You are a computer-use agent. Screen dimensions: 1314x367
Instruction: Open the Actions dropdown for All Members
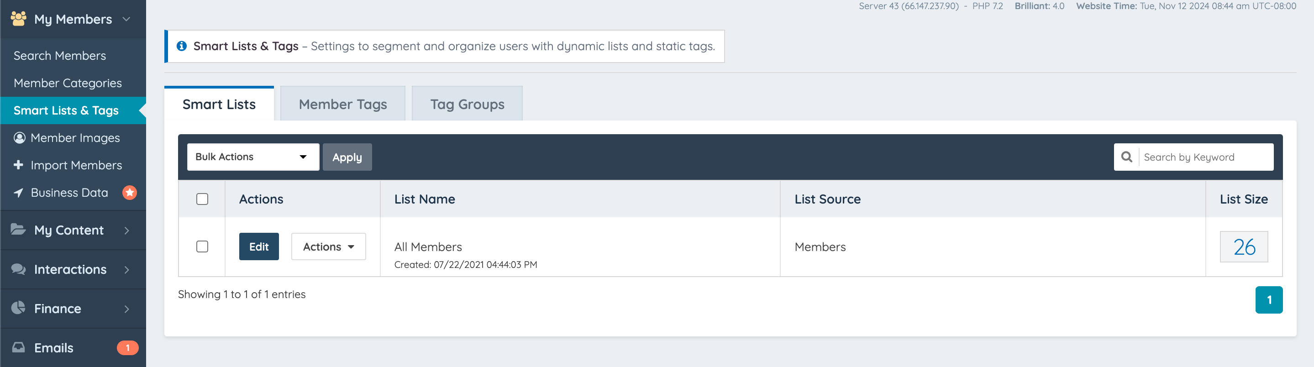click(x=329, y=246)
